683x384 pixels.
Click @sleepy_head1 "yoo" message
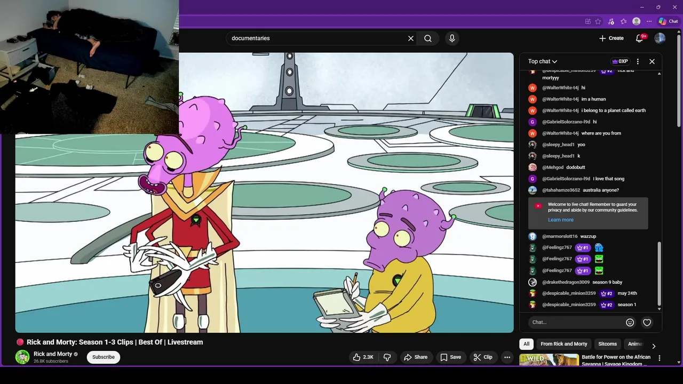(x=582, y=145)
